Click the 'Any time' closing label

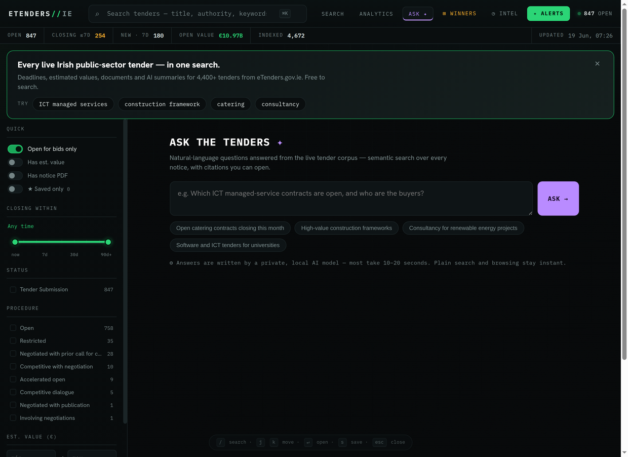coord(21,226)
